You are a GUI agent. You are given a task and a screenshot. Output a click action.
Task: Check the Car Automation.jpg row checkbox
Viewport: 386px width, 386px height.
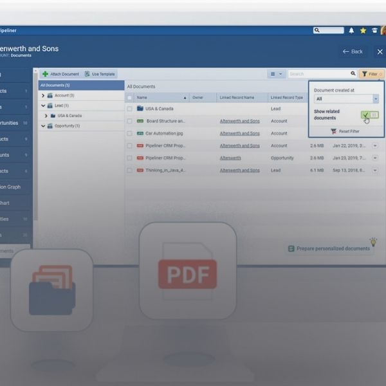coord(129,133)
